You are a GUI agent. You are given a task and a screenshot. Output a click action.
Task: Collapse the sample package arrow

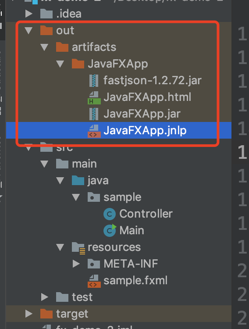tap(76, 197)
